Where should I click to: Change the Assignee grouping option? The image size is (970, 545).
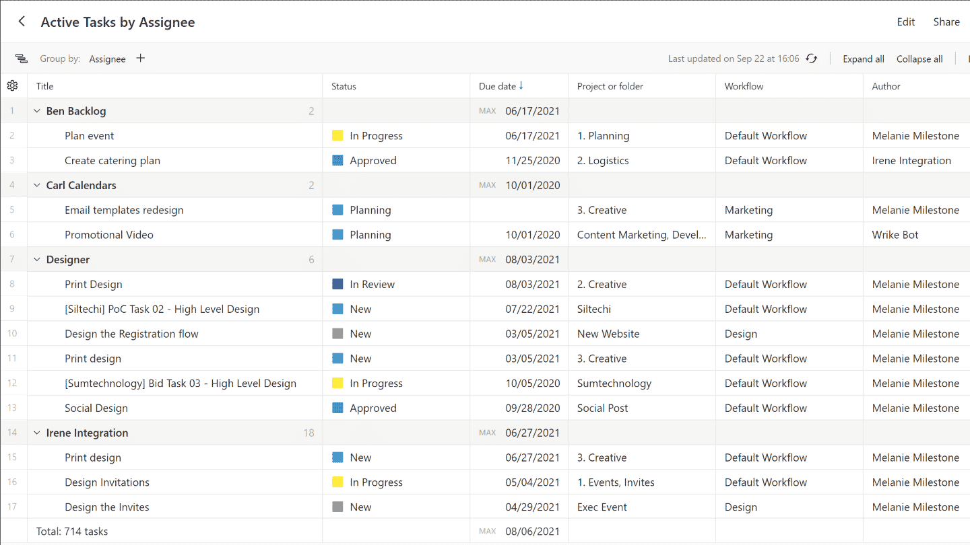[108, 59]
